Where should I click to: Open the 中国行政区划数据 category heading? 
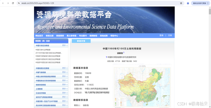point(42,46)
